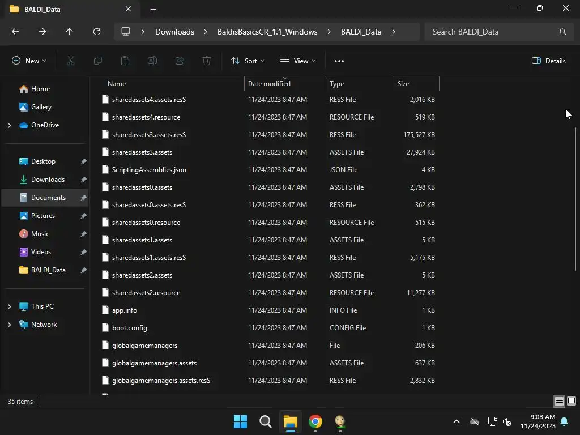Click BaldisBasicsCR_1.1_Windows breadcrumb

pyautogui.click(x=267, y=32)
